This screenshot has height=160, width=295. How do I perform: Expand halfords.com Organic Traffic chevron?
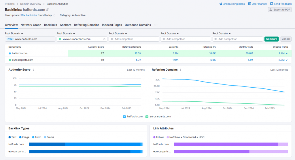point(287,53)
